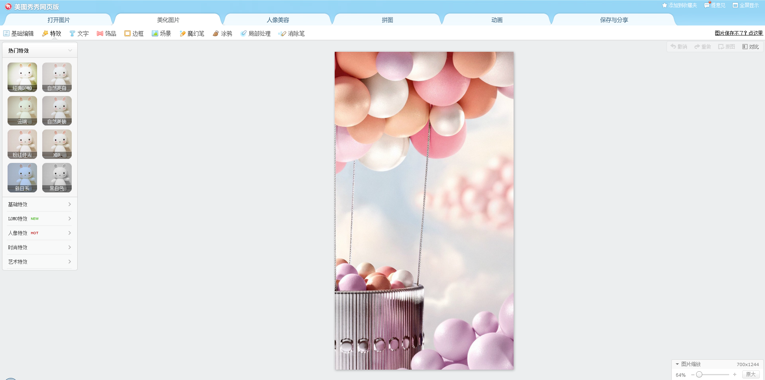Switch to 基础编辑 basic editing
This screenshot has width=765, height=380.
coord(18,33)
